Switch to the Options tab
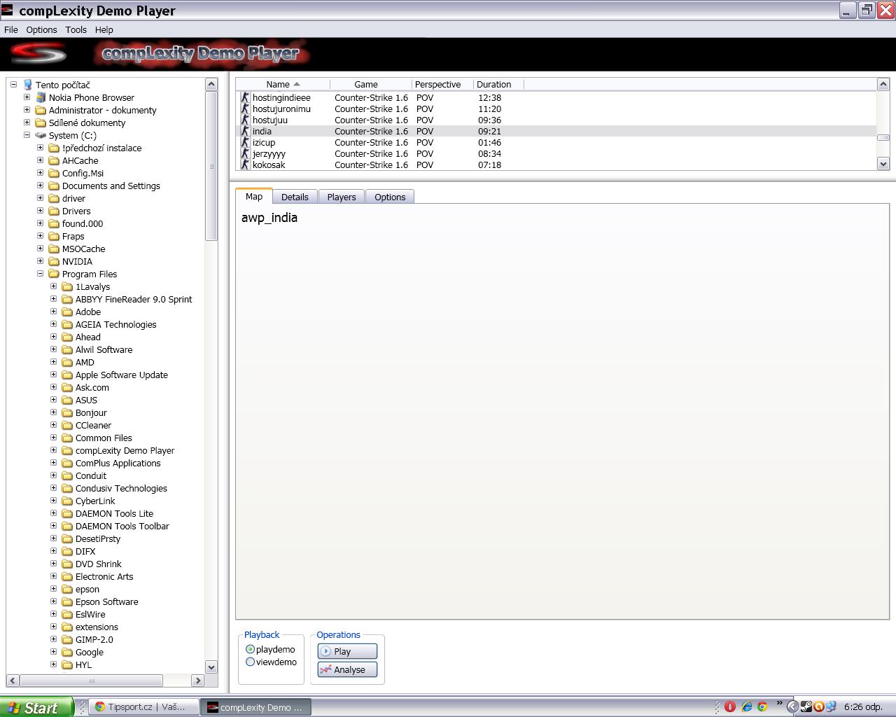The image size is (896, 717). coord(390,197)
